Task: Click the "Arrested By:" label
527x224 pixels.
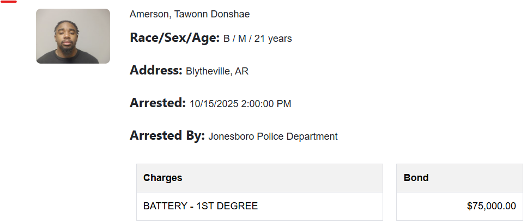Action: click(x=167, y=135)
